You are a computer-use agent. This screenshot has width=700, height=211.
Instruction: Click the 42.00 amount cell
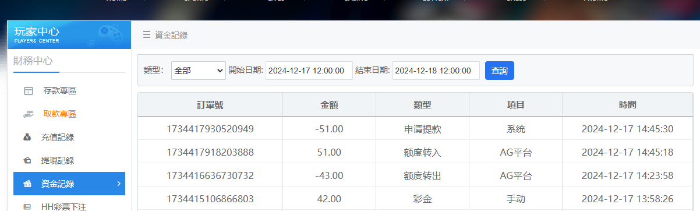(330, 199)
